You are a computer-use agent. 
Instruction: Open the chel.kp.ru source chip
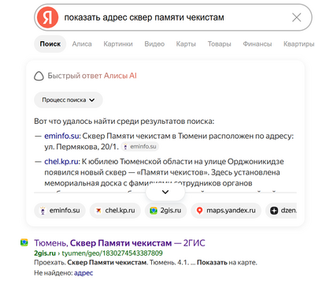(115, 211)
